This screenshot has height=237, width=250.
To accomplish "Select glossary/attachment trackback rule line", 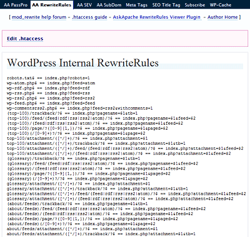I will pyautogui.click(x=97, y=188).
